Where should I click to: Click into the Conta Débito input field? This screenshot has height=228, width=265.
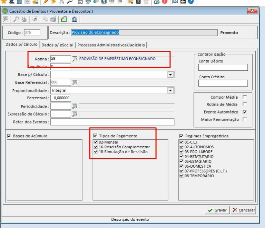click(223, 67)
